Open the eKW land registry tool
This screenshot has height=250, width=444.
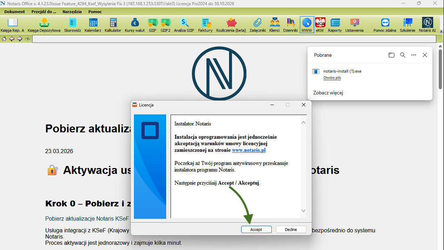(x=320, y=25)
